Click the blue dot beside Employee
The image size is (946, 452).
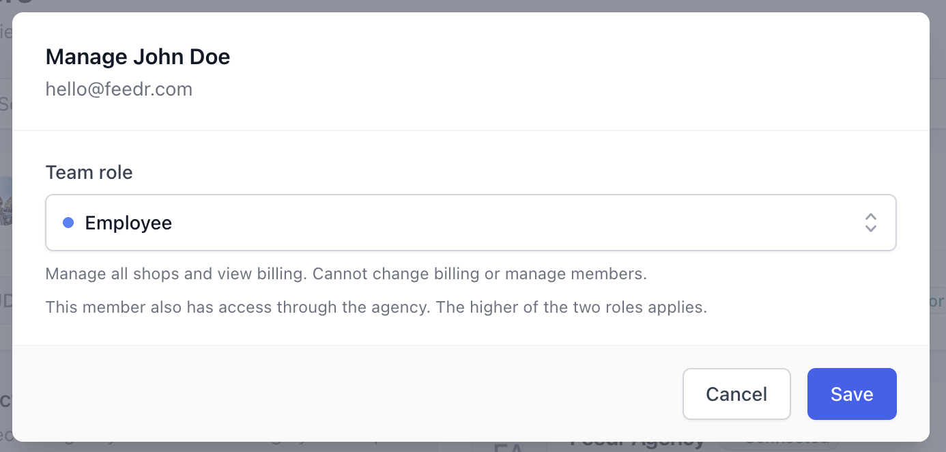pyautogui.click(x=68, y=223)
